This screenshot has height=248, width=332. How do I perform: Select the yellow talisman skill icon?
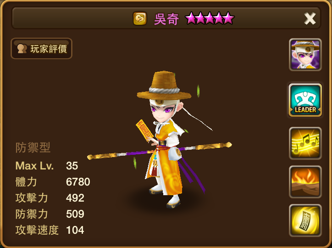(305, 220)
